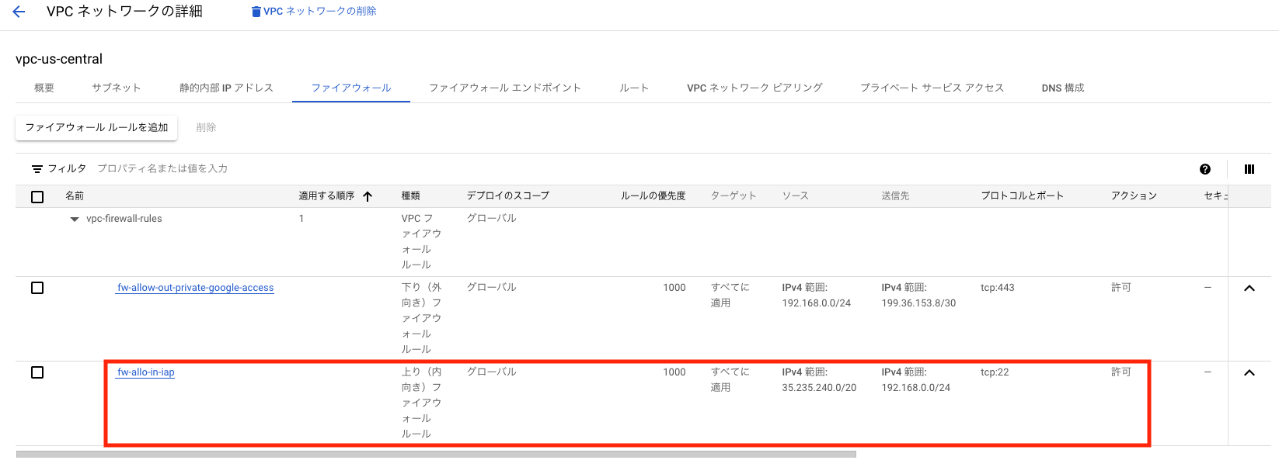Go back with the left arrow icon
1279x474 pixels.
(19, 12)
